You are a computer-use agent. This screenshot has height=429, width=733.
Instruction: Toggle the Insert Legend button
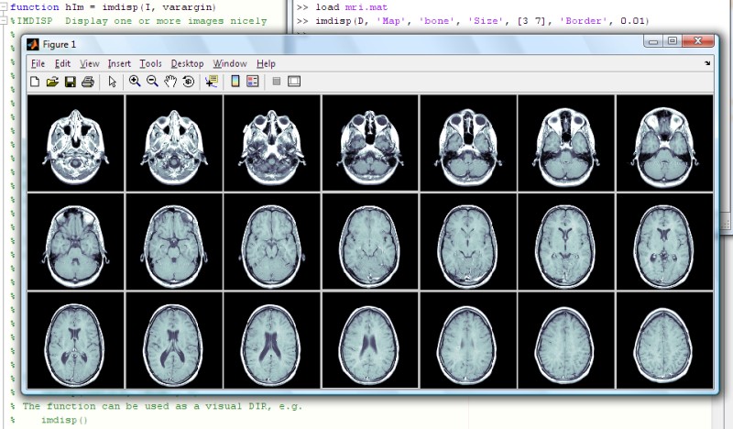(x=253, y=82)
